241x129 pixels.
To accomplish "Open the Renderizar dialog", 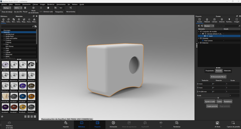I will pyautogui.click(x=177, y=124).
